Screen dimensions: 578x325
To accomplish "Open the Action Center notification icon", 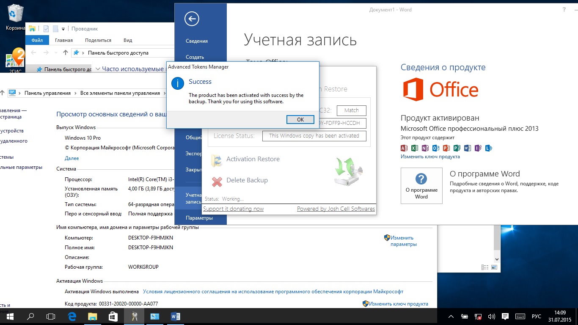I will tap(505, 317).
